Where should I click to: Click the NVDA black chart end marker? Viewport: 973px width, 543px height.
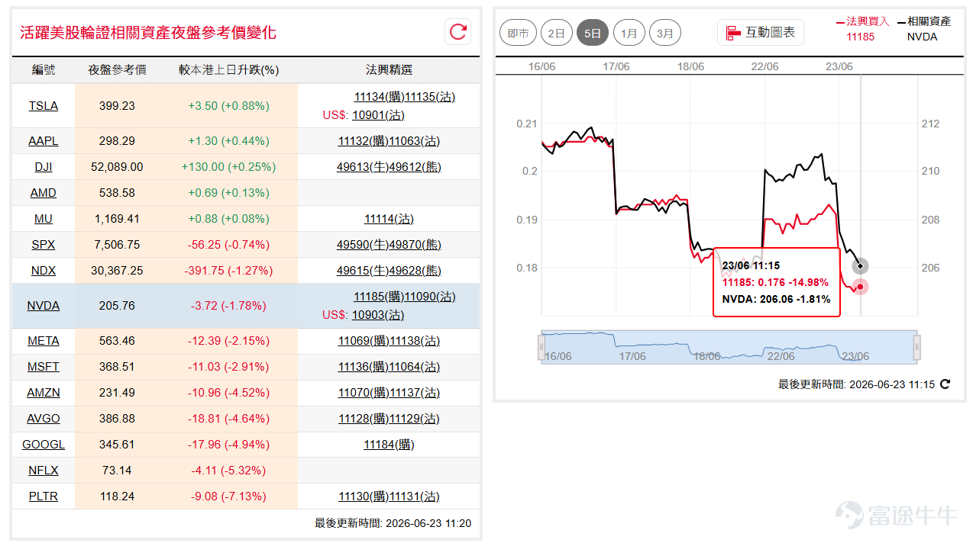coord(861,266)
